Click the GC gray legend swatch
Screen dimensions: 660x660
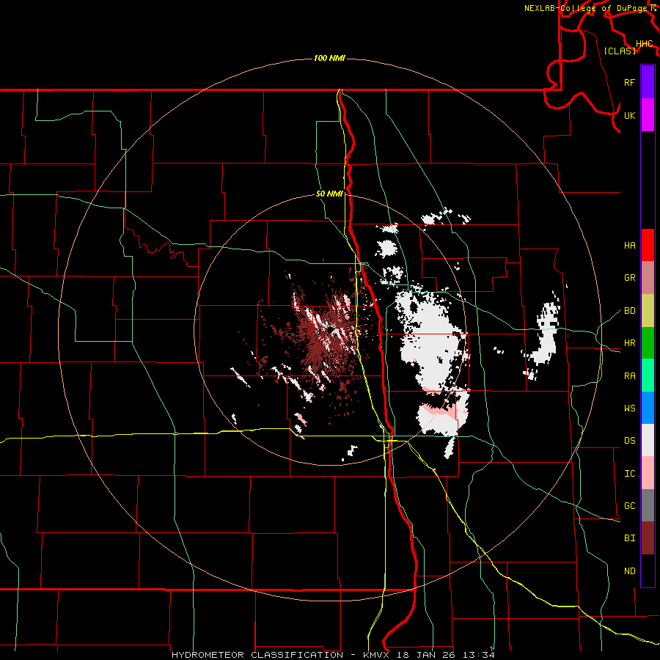[x=648, y=505]
